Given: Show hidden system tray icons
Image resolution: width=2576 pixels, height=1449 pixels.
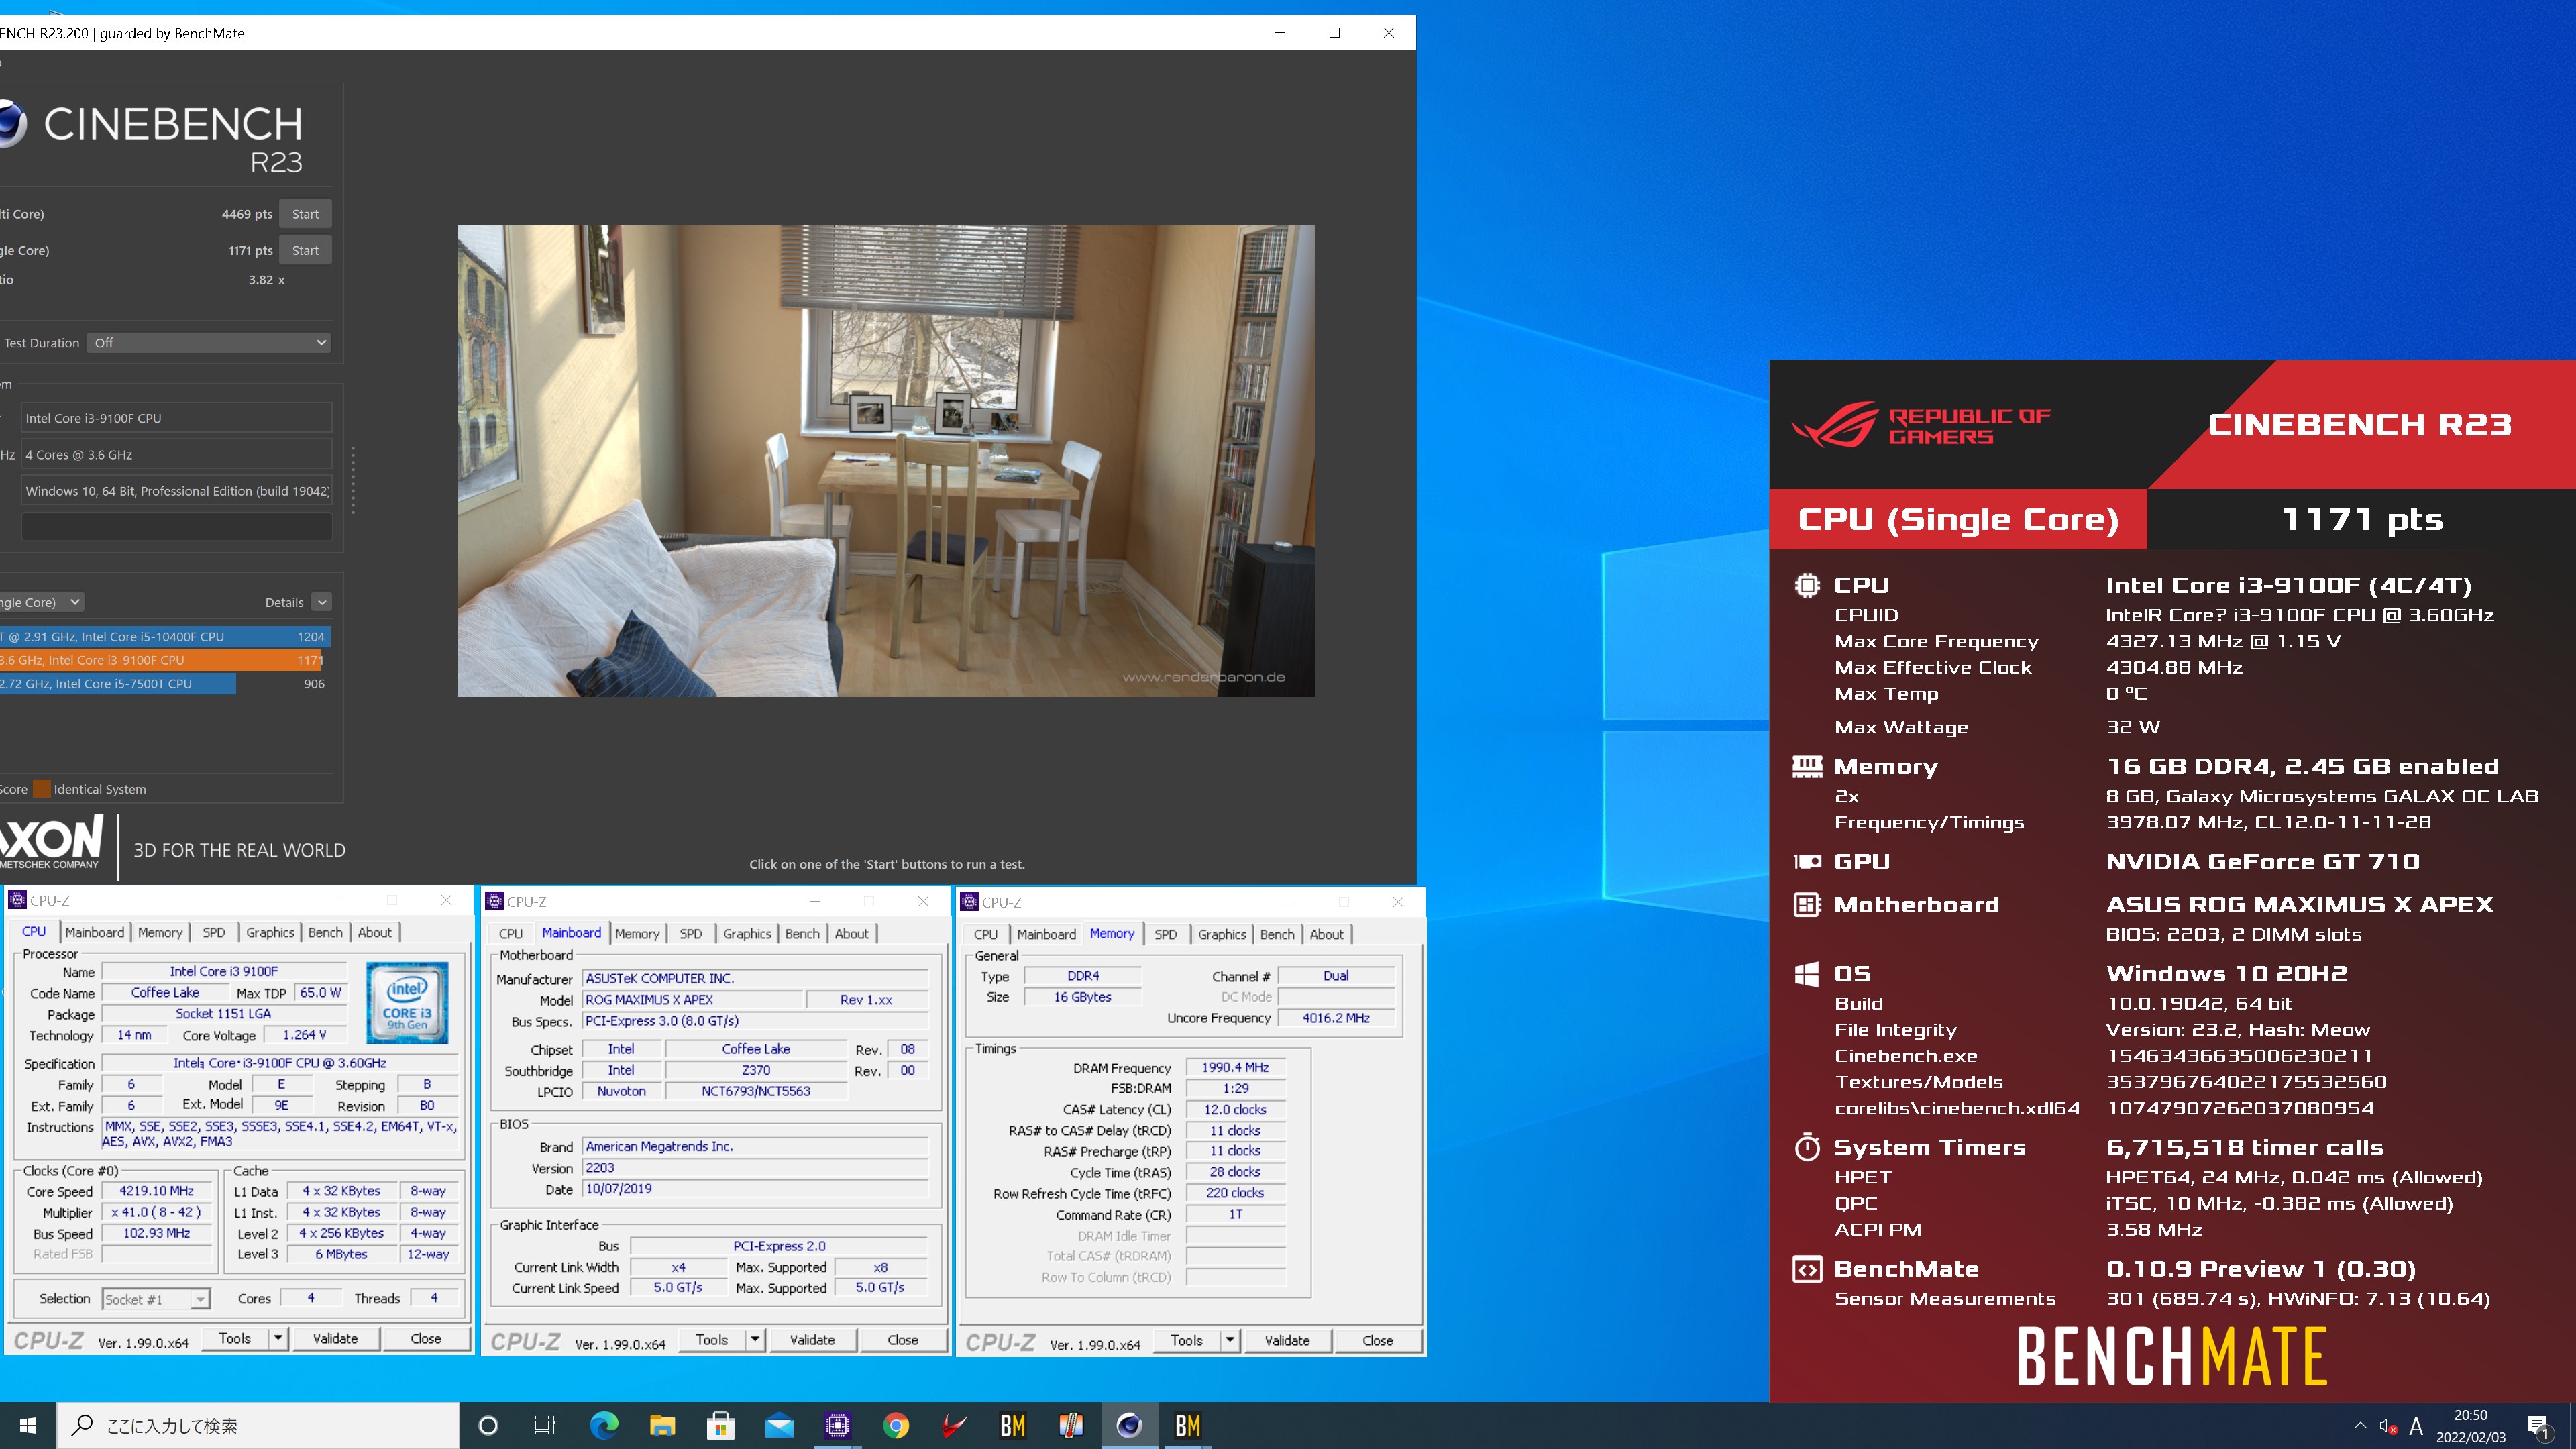Looking at the screenshot, I should [x=2360, y=1425].
